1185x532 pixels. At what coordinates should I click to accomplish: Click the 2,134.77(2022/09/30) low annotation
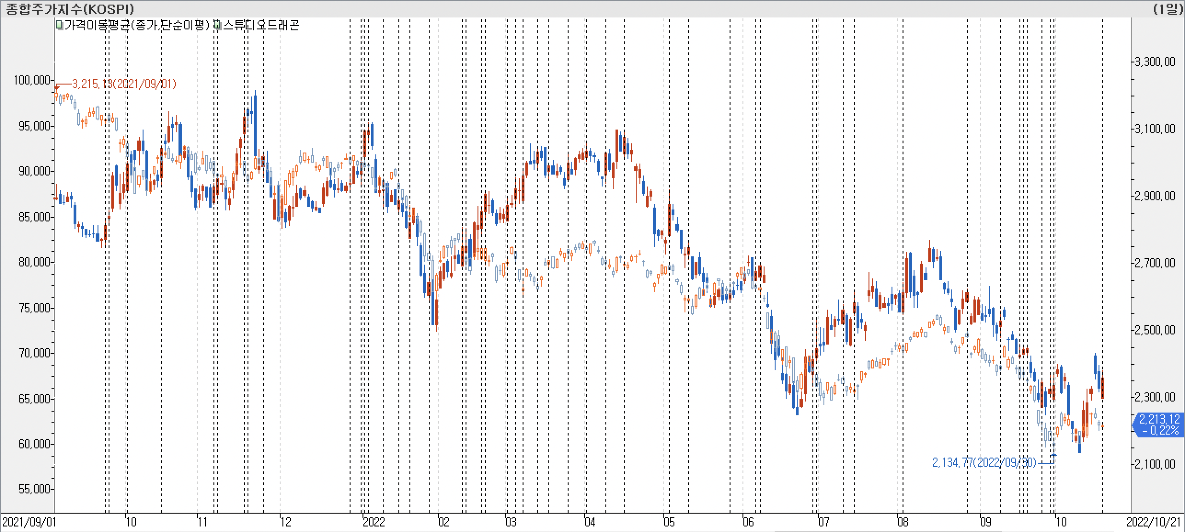tap(984, 462)
